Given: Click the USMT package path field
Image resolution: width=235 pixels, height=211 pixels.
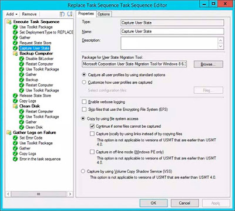Looking at the screenshot, I should (x=135, y=64).
